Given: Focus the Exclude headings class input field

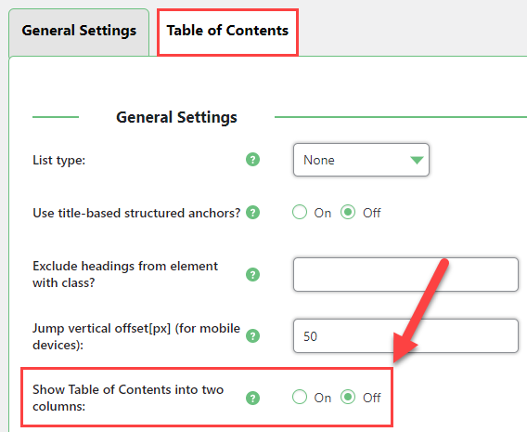Looking at the screenshot, I should pyautogui.click(x=405, y=275).
